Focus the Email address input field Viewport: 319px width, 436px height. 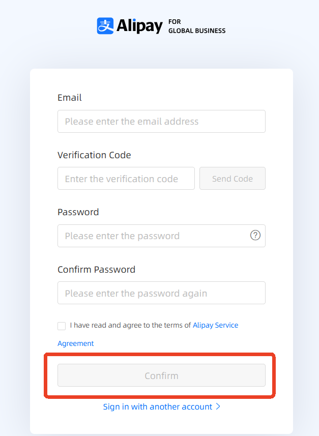[161, 122]
